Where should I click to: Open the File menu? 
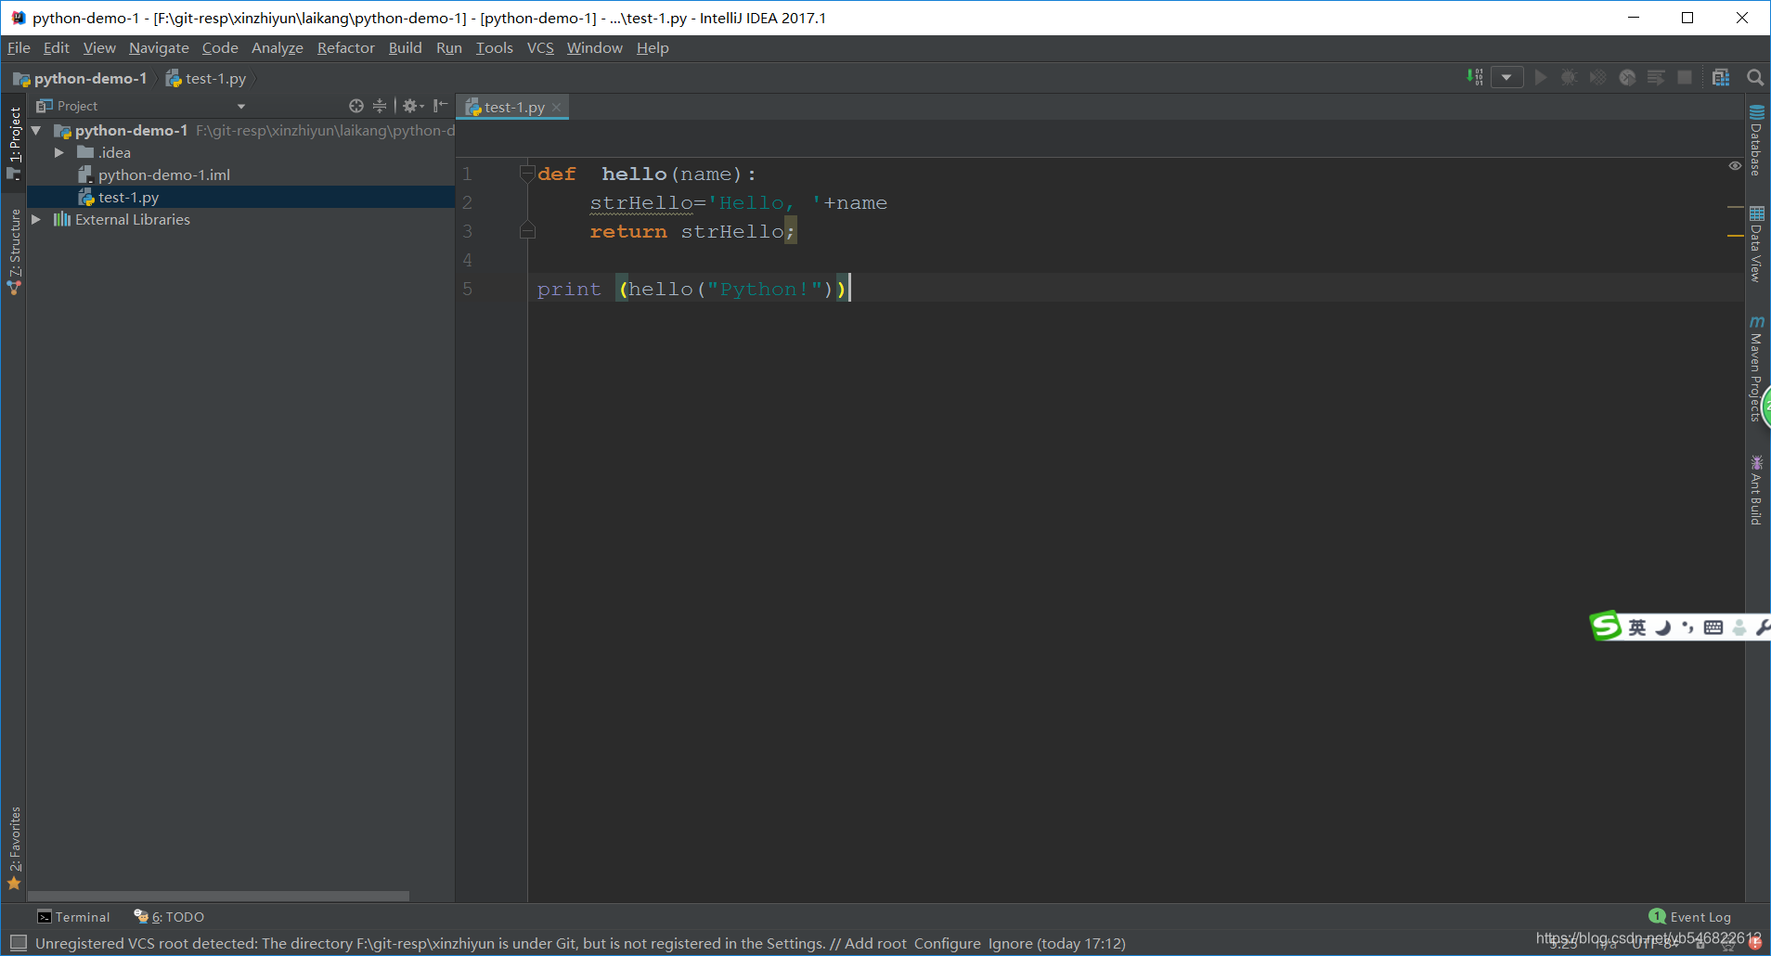[19, 47]
